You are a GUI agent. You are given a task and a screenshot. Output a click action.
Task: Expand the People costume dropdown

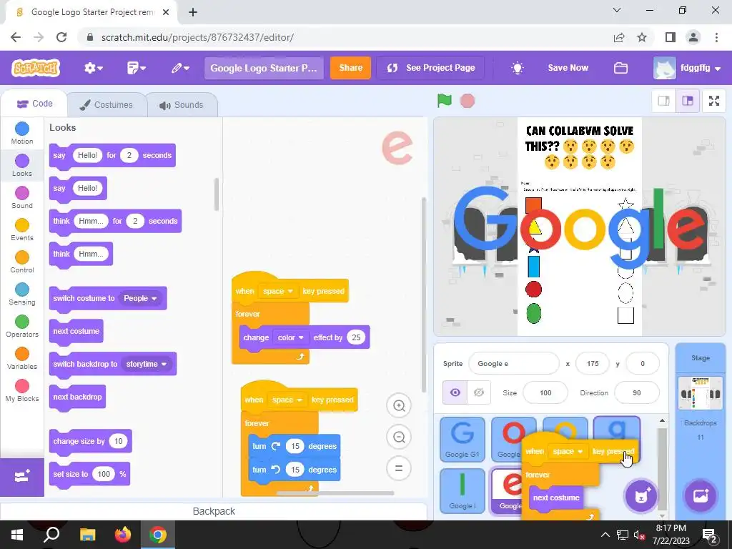coord(140,298)
